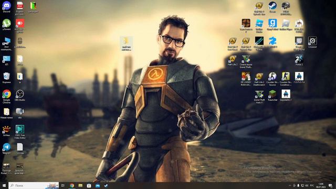The height and width of the screenshot is (189, 336).
Task: Open the Team Fortress 2 shortcut
Action: [x=246, y=26]
